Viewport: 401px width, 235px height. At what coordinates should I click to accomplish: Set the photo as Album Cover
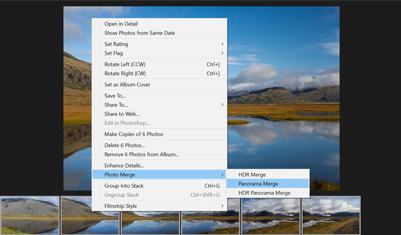(x=127, y=85)
